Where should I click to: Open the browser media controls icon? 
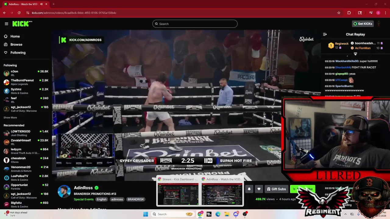tap(371, 13)
